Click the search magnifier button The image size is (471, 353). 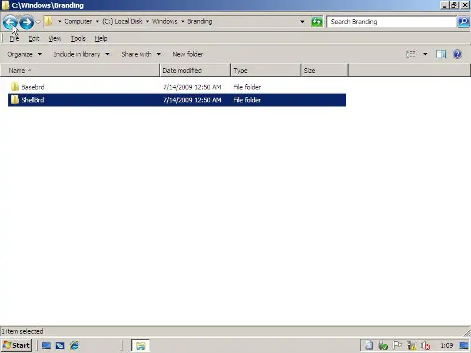(x=463, y=22)
